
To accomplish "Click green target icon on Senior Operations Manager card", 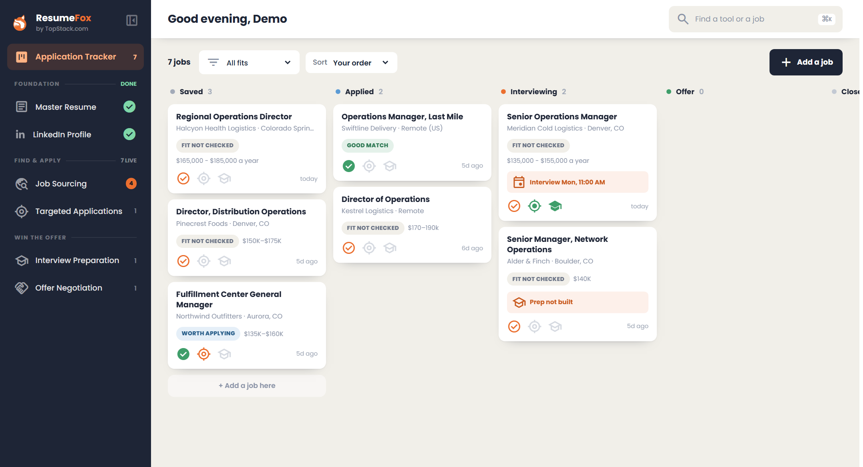I will 535,206.
